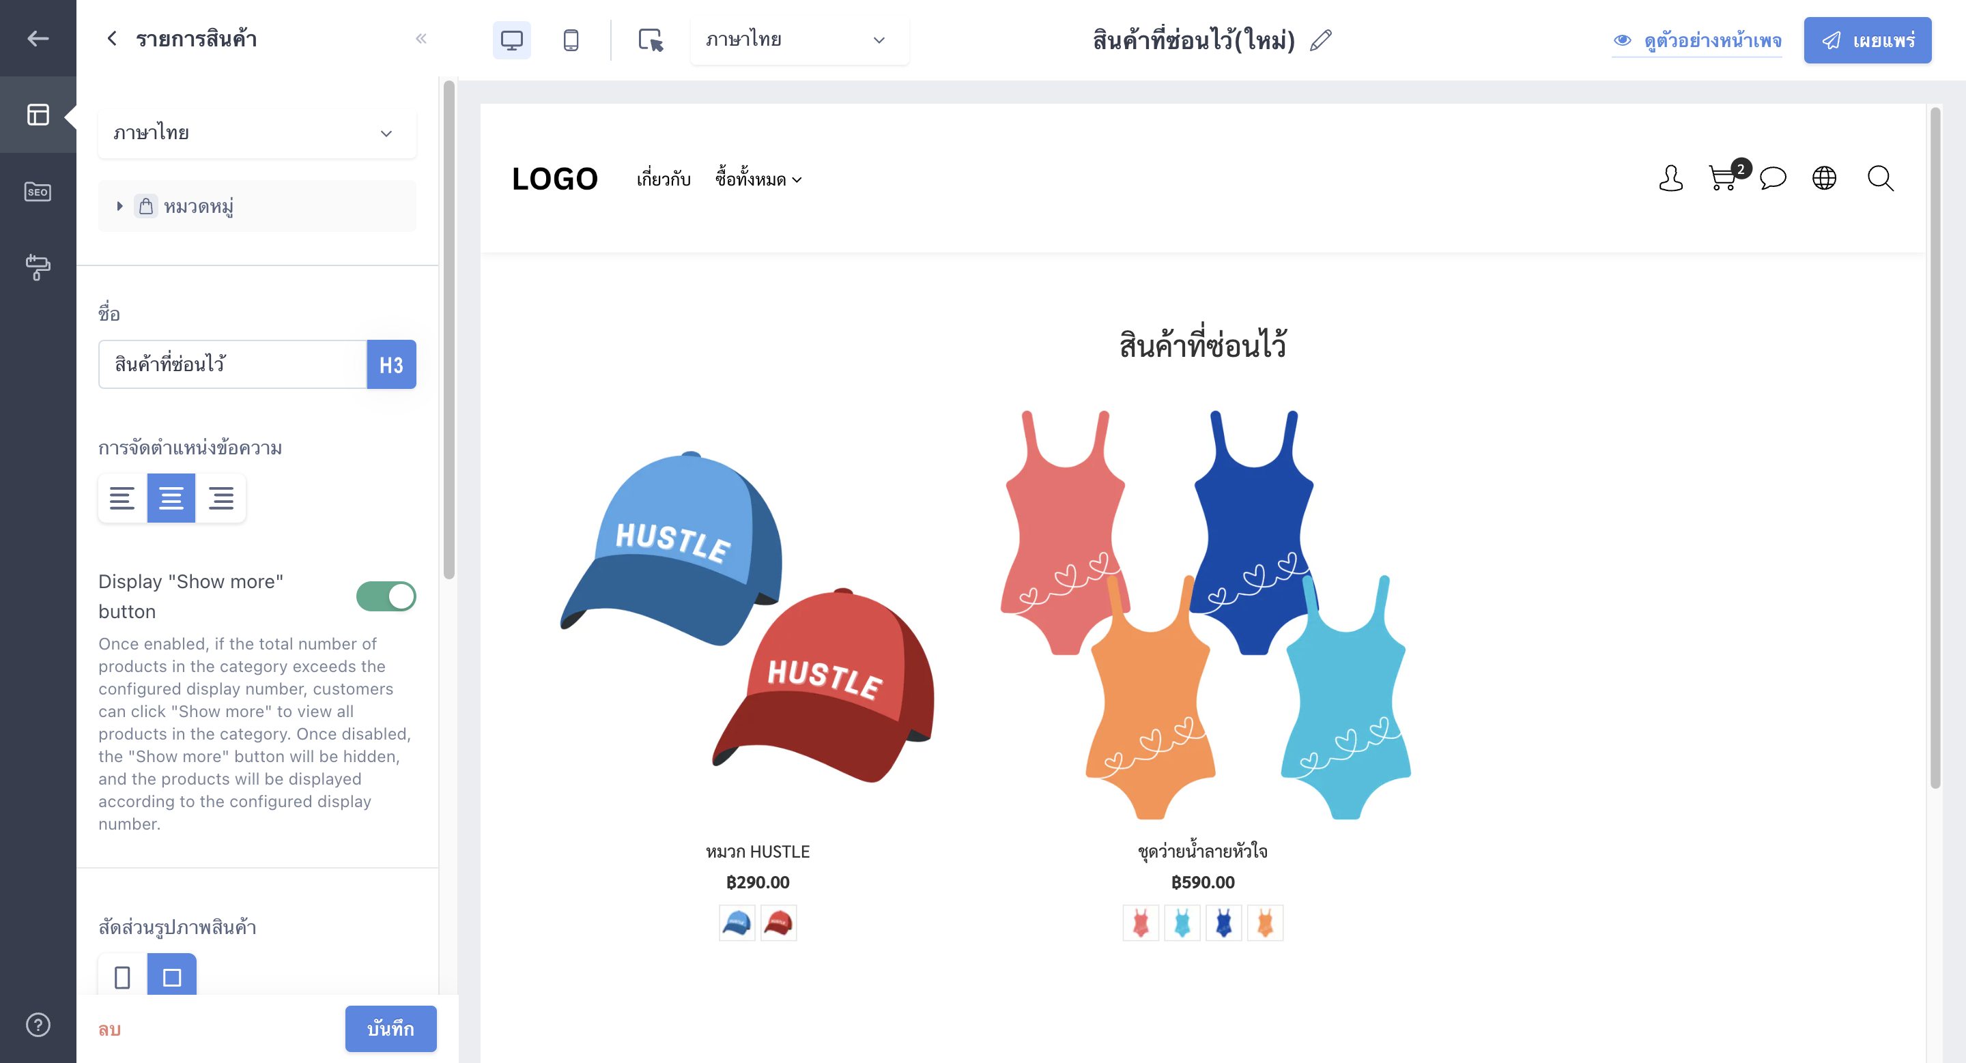1966x1063 pixels.
Task: Click the heart swimsuit product image
Action: [x=1203, y=615]
